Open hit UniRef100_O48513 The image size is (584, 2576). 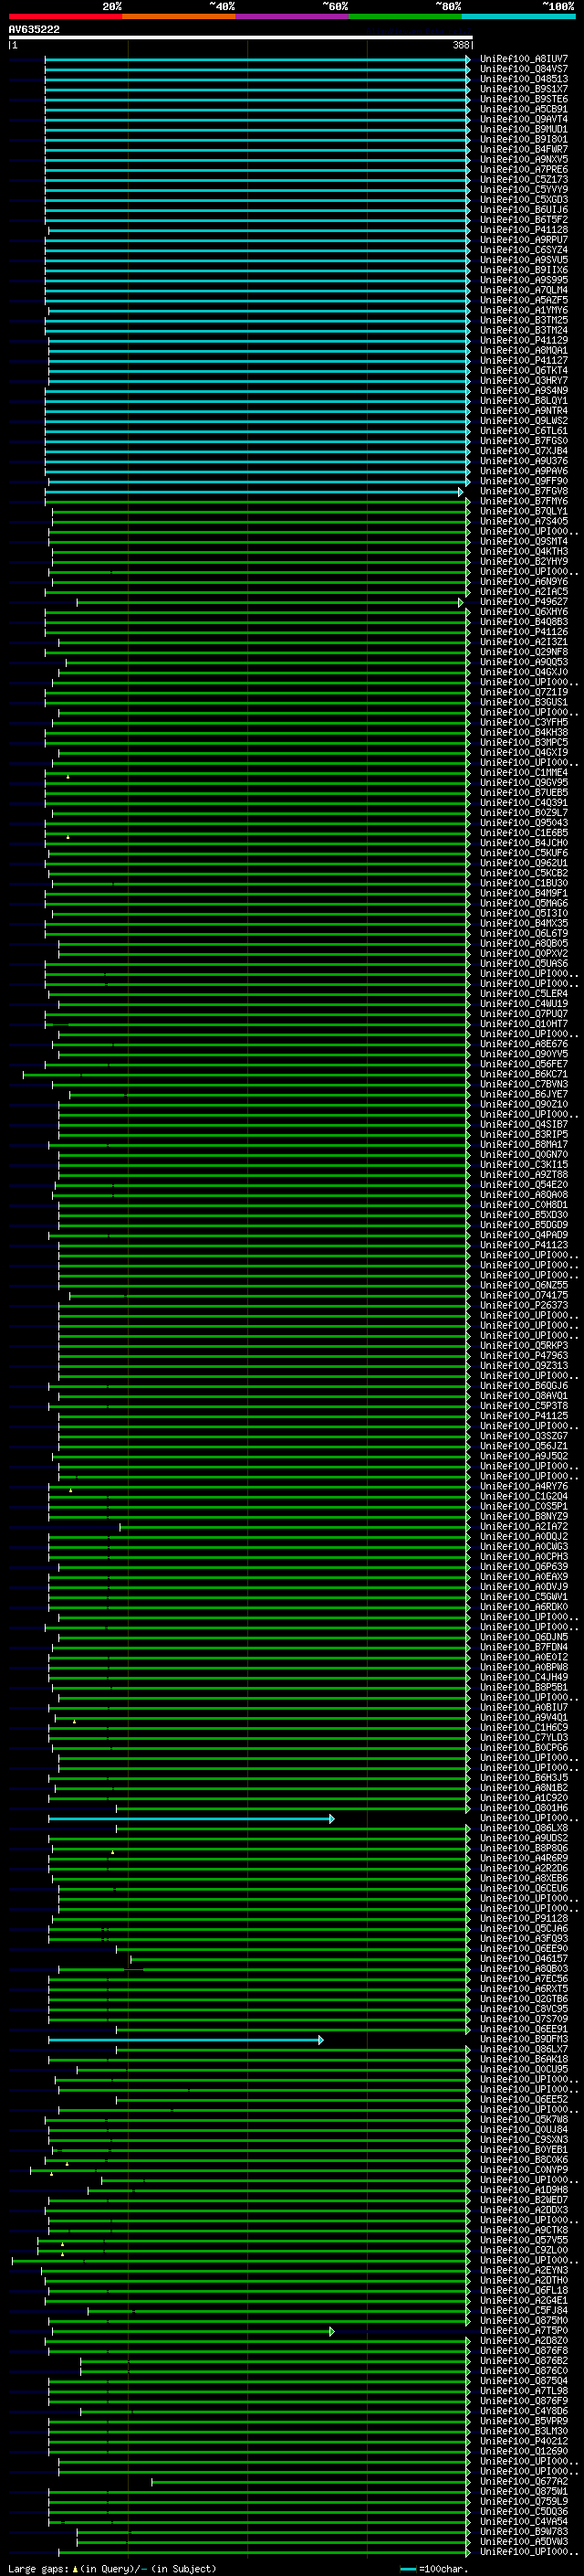[x=523, y=79]
